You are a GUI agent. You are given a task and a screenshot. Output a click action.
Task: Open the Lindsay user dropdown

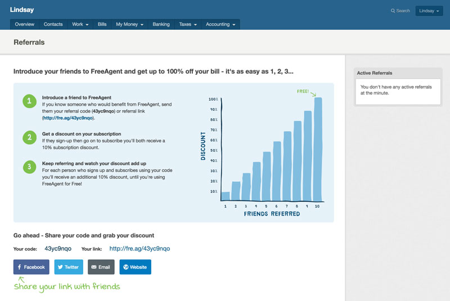point(429,11)
